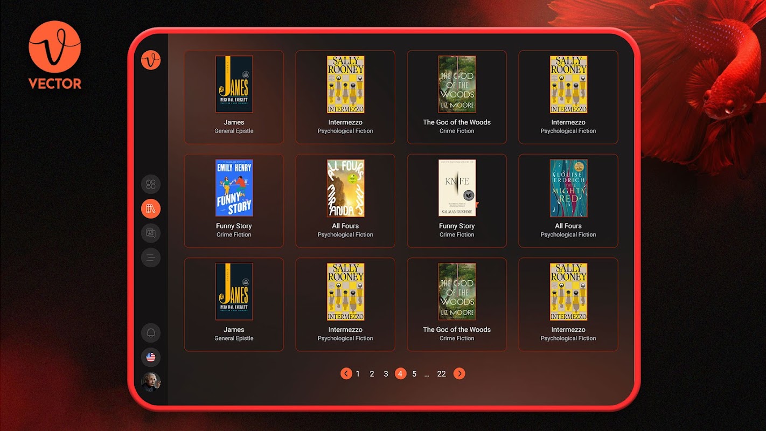766x431 pixels.
Task: Click the Vector logo in the sidebar
Action: click(x=151, y=60)
